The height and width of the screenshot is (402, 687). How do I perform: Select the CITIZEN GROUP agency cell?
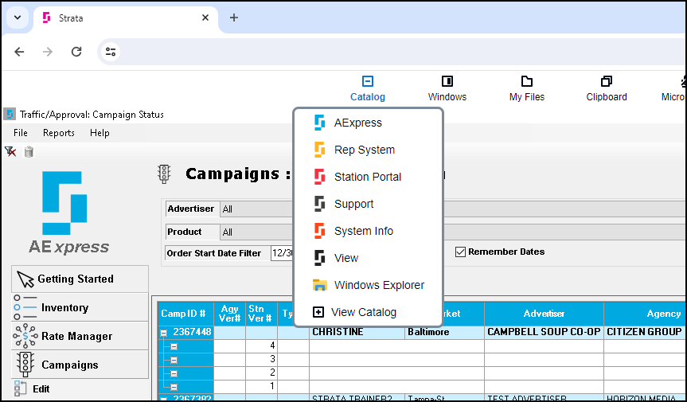coord(645,332)
